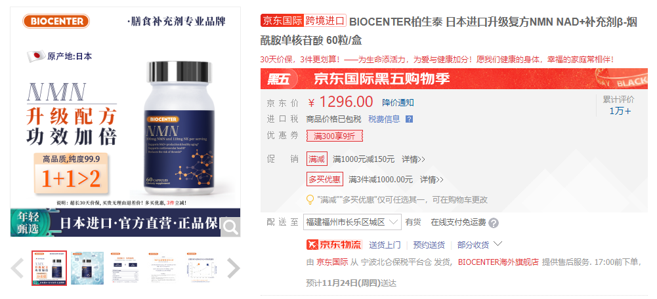Expand 满1000元减150元 promotion details
657x299 pixels.
click(413, 159)
